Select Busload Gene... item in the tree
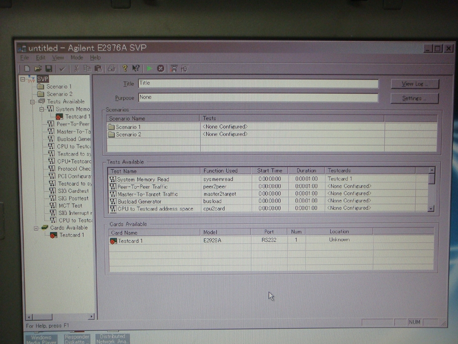Image resolution: width=458 pixels, height=344 pixels. click(73, 139)
